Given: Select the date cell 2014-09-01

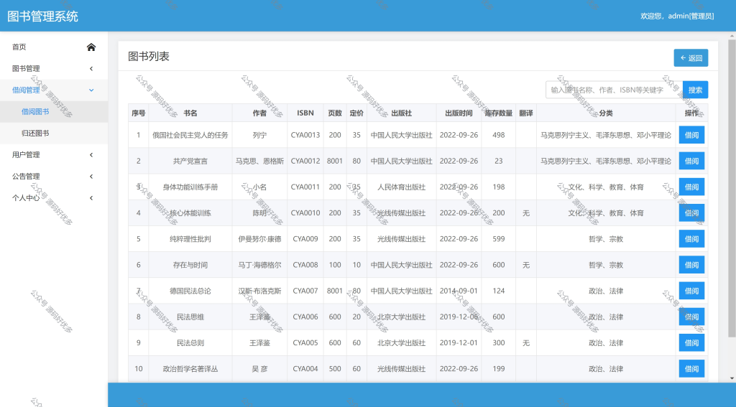Looking at the screenshot, I should [x=459, y=291].
